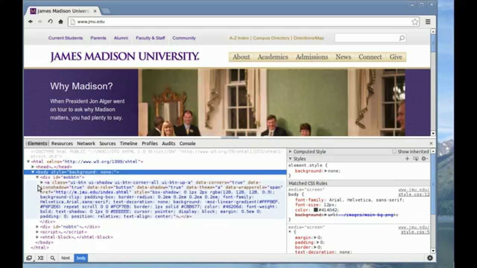Open the Styles gear options menu
The height and width of the screenshot is (268, 477).
[x=424, y=159]
